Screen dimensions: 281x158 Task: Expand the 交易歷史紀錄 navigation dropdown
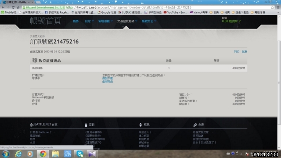coord(127,21)
